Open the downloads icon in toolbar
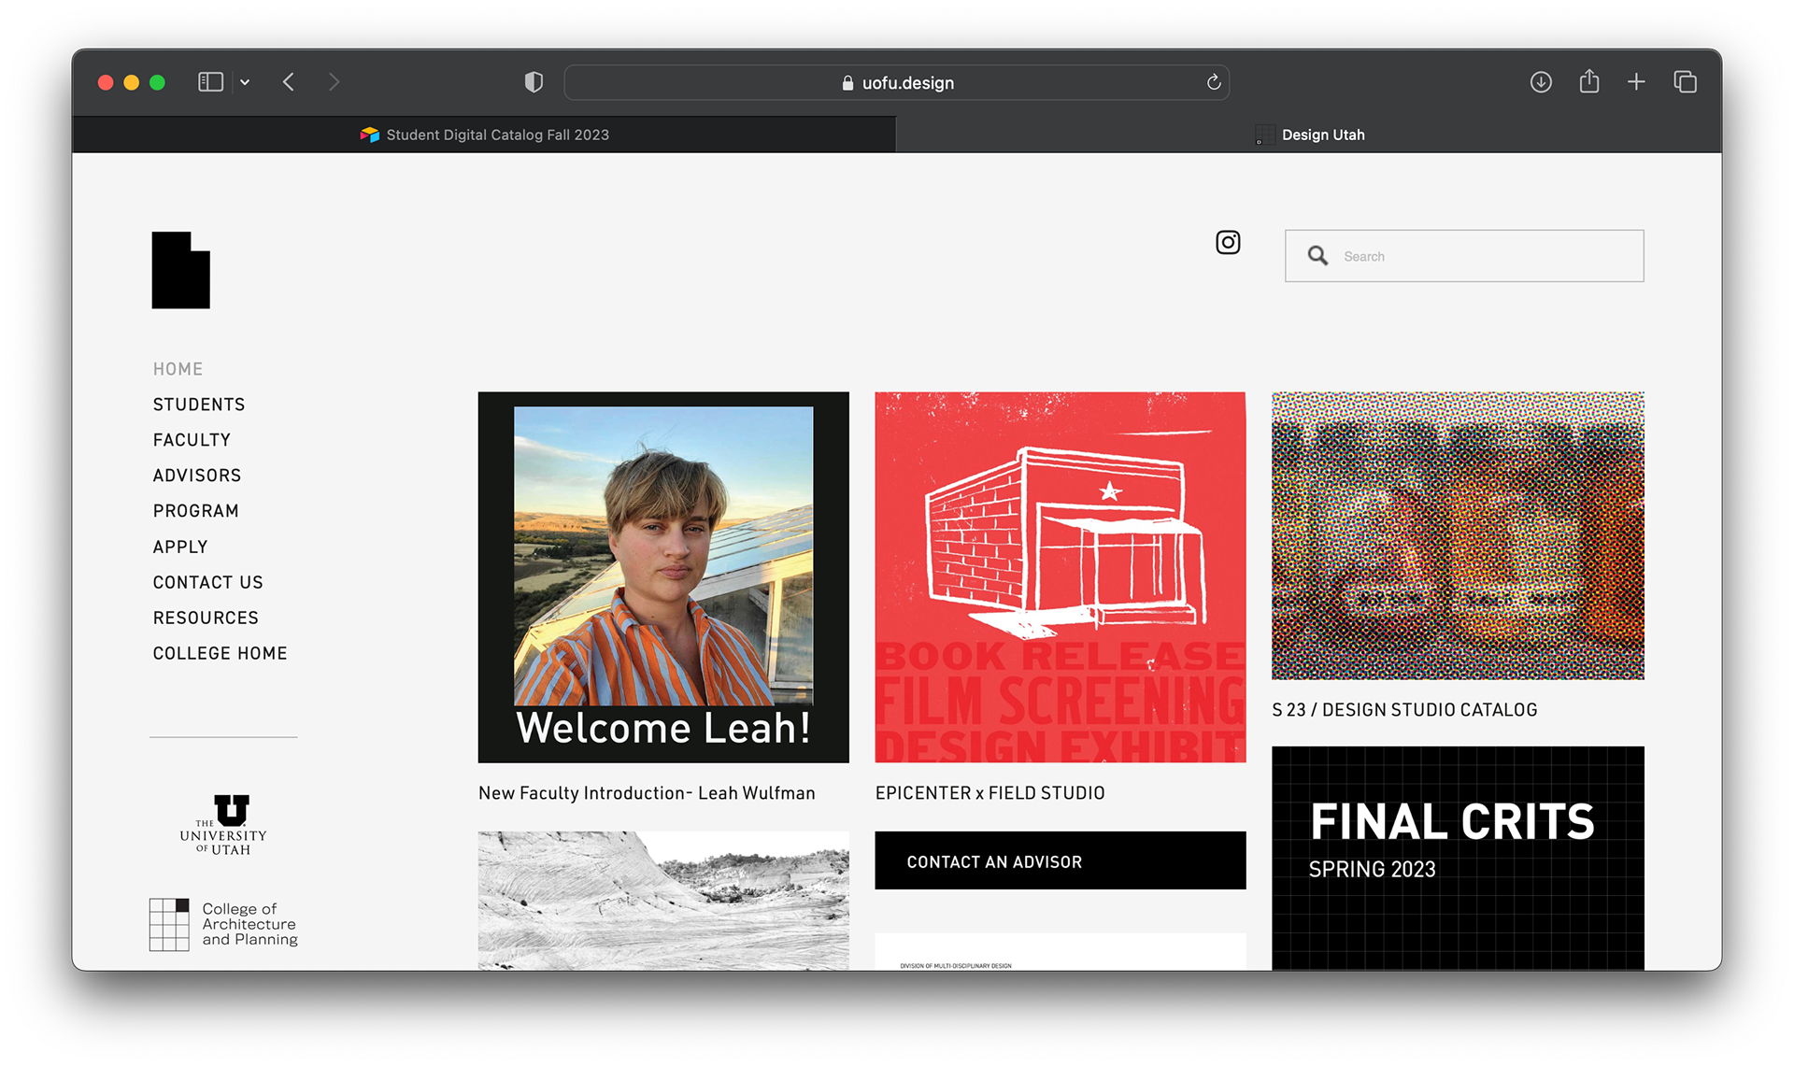The height and width of the screenshot is (1066, 1794). pyautogui.click(x=1541, y=82)
